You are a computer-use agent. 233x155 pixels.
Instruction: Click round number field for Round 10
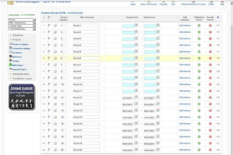click(x=64, y=84)
